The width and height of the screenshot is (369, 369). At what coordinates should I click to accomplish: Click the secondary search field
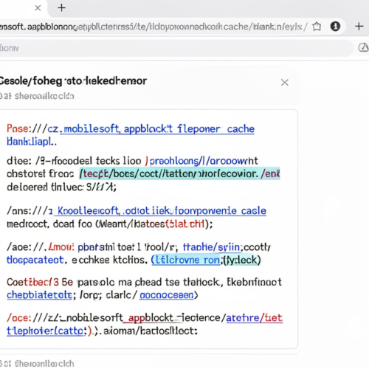click(x=176, y=48)
